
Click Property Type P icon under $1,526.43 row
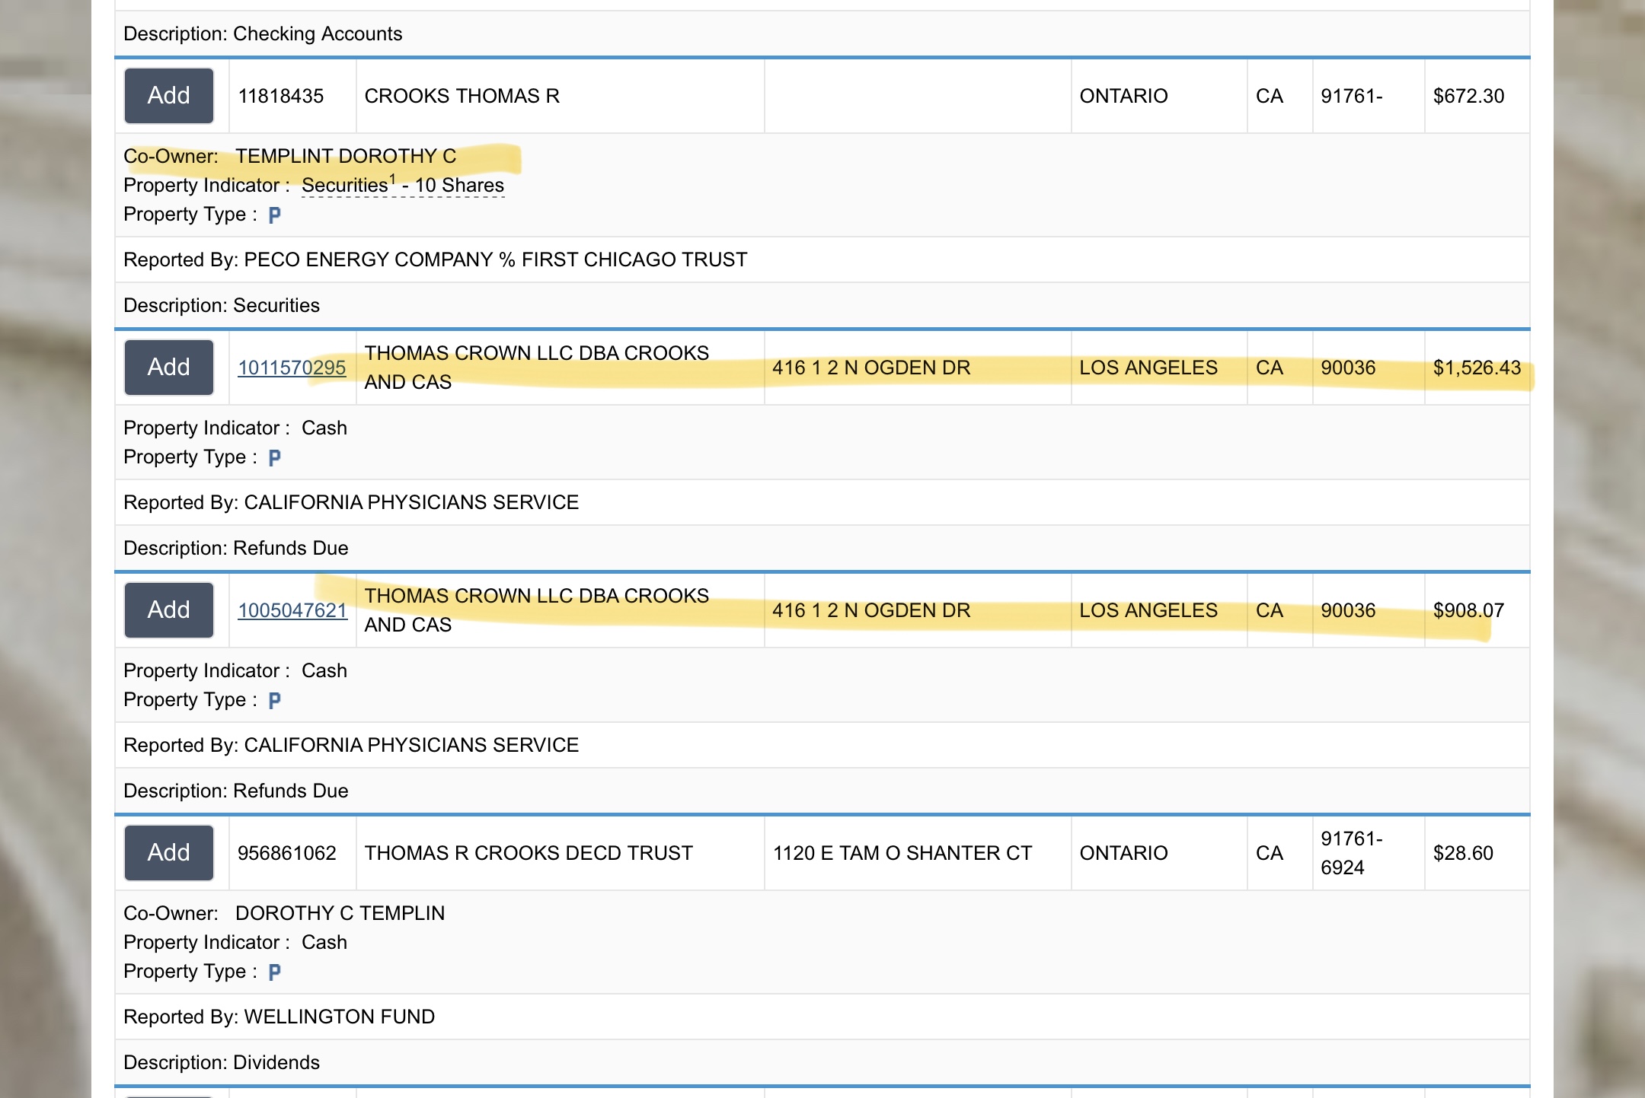pyautogui.click(x=275, y=458)
